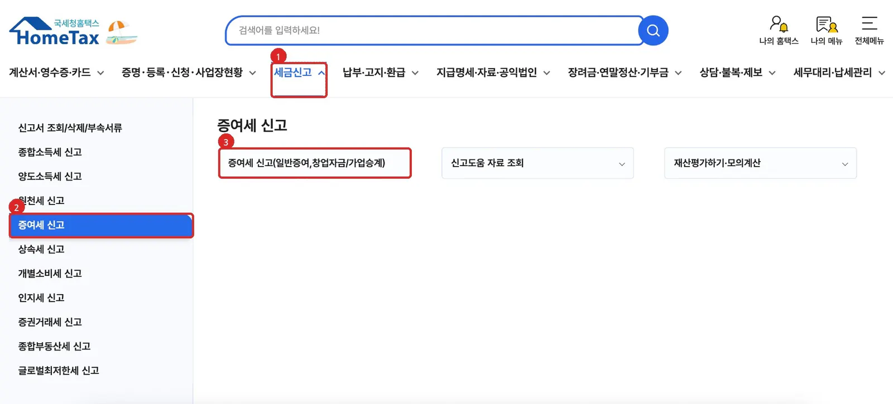Collapse the 세금신고 menu
This screenshot has height=404, width=893.
click(x=299, y=72)
